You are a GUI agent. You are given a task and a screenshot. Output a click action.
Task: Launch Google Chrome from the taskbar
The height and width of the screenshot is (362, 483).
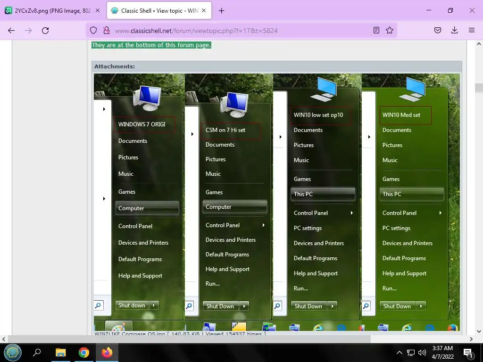(x=84, y=353)
